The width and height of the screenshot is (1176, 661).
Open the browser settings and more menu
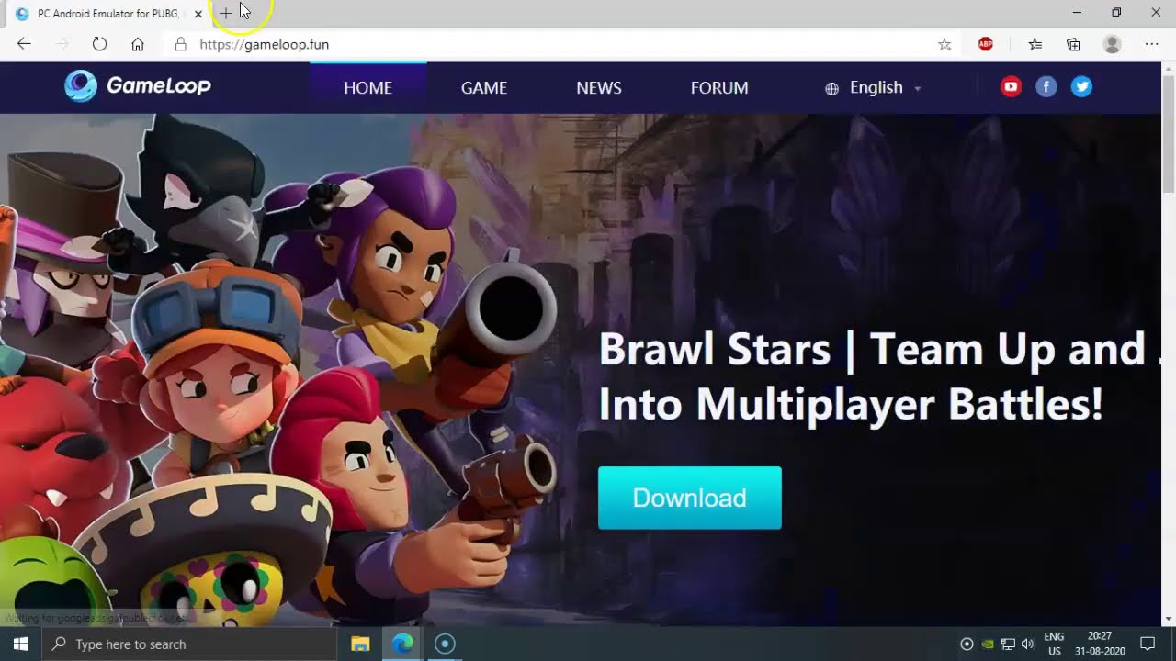click(x=1151, y=44)
